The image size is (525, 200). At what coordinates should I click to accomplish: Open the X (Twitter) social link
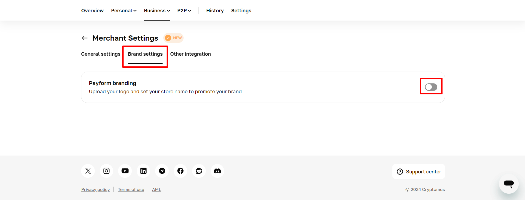pos(88,171)
